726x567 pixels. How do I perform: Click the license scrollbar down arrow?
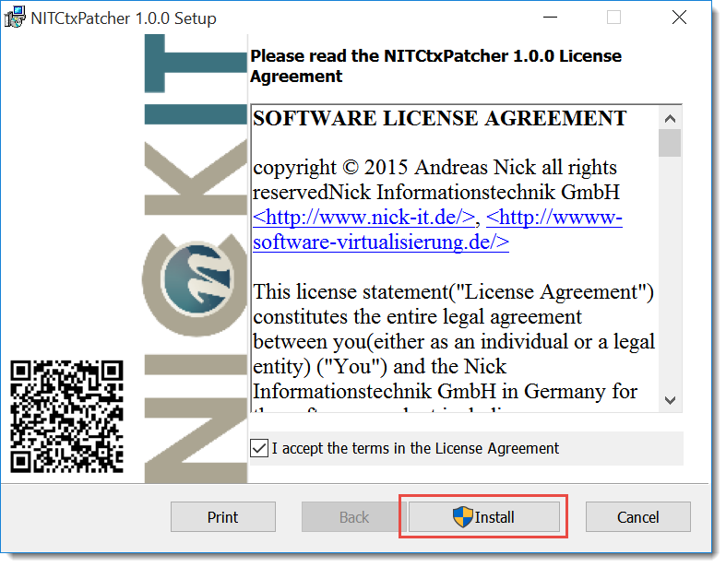pyautogui.click(x=670, y=400)
